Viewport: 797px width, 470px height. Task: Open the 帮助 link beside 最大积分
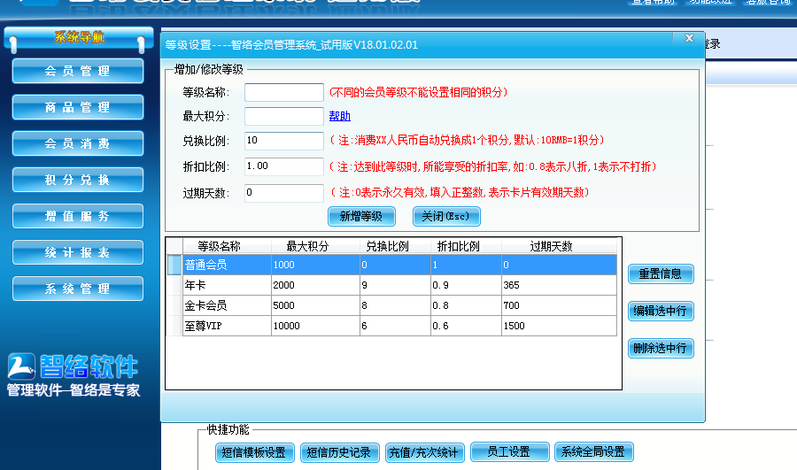(339, 116)
